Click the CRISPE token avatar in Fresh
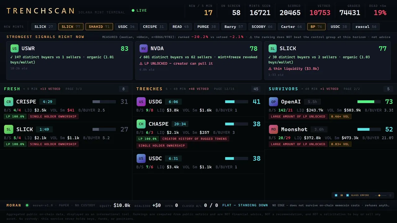The width and height of the screenshot is (397, 223). coord(9,102)
